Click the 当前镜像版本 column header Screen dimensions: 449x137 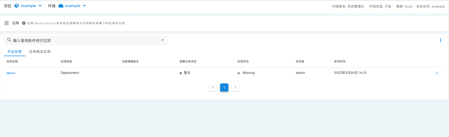point(130,62)
